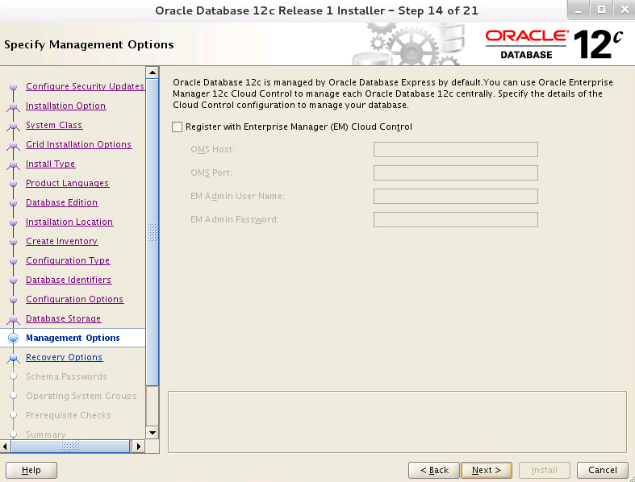The height and width of the screenshot is (482, 635).
Task: Go to Configure Security Updates step
Action: [85, 86]
